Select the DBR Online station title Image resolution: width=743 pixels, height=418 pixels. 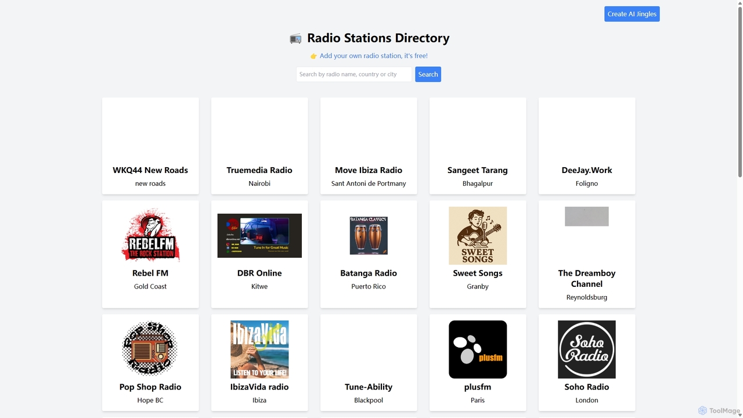(259, 273)
